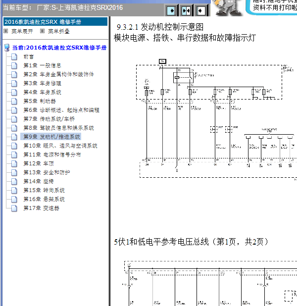Click the page icon next to 第9章 发动机/推进系统
297x306 pixels.
point(14,137)
